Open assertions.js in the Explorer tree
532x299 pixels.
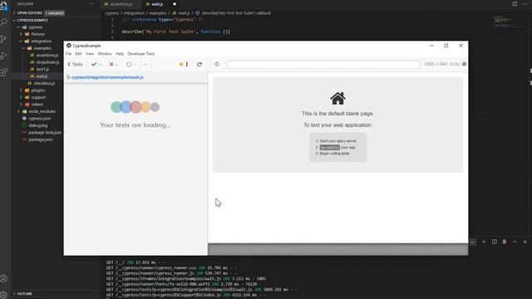click(x=47, y=56)
